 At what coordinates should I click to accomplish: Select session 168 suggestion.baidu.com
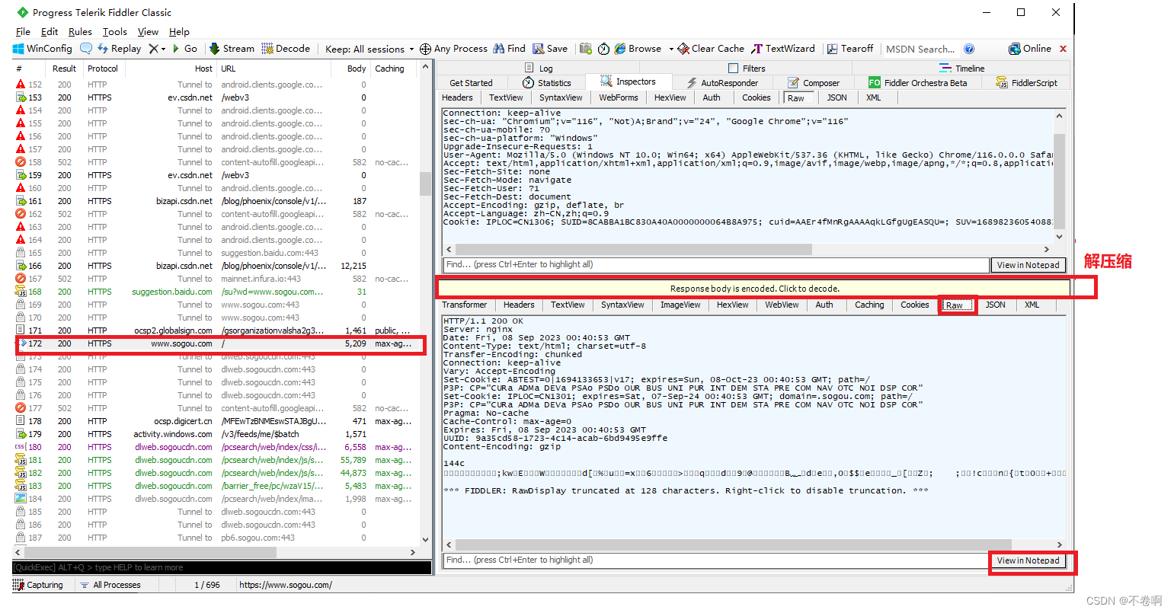(216, 292)
